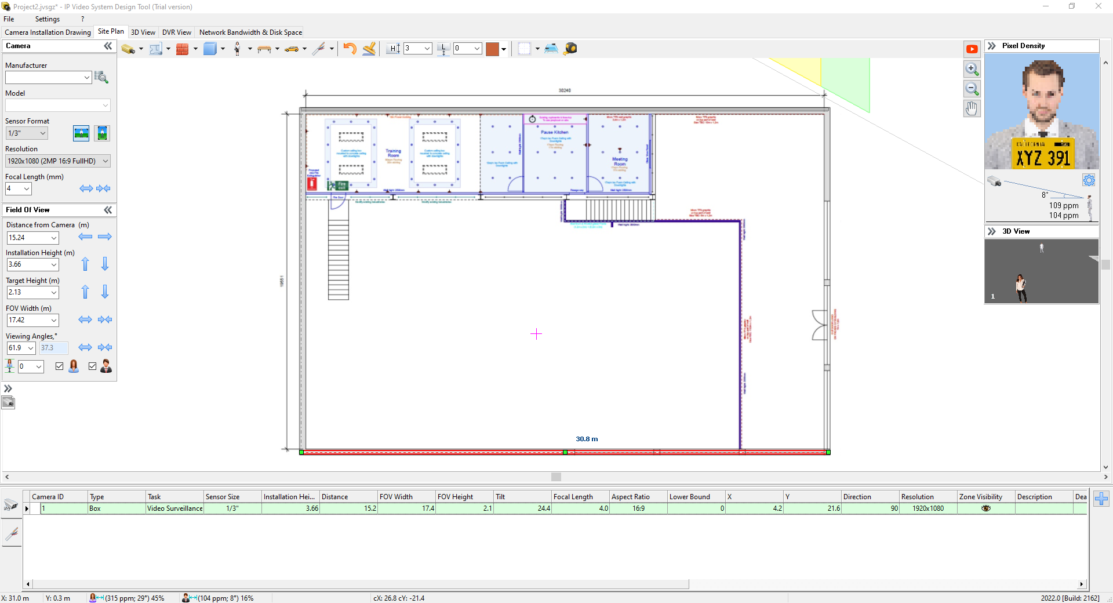The height and width of the screenshot is (603, 1113).
Task: Click the undo arrow icon
Action: [x=350, y=49]
